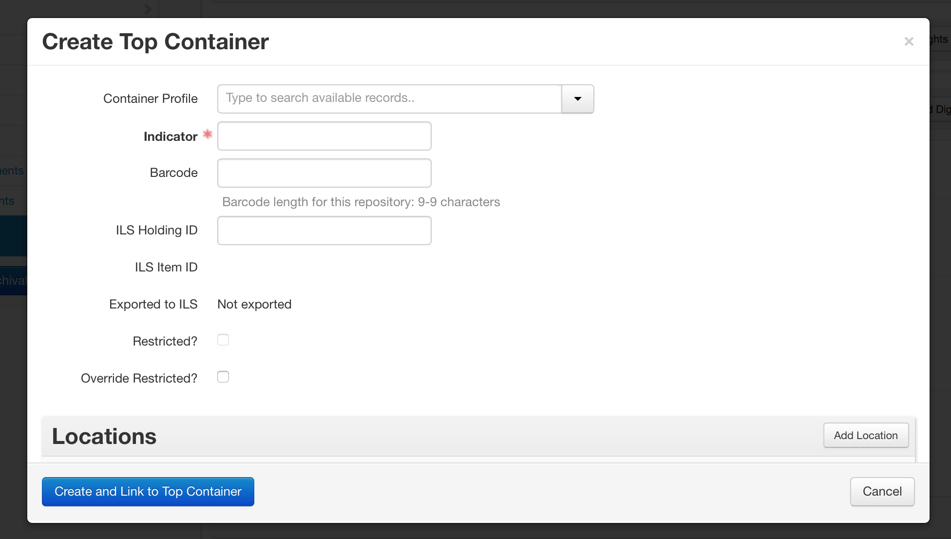Toggle the Override Restricted? checkbox
This screenshot has height=539, width=951.
point(223,377)
